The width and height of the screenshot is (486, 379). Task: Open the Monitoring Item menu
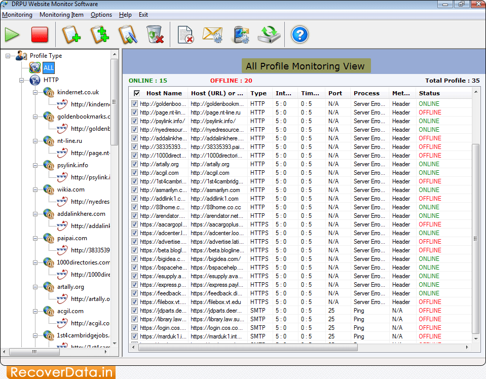click(x=61, y=15)
